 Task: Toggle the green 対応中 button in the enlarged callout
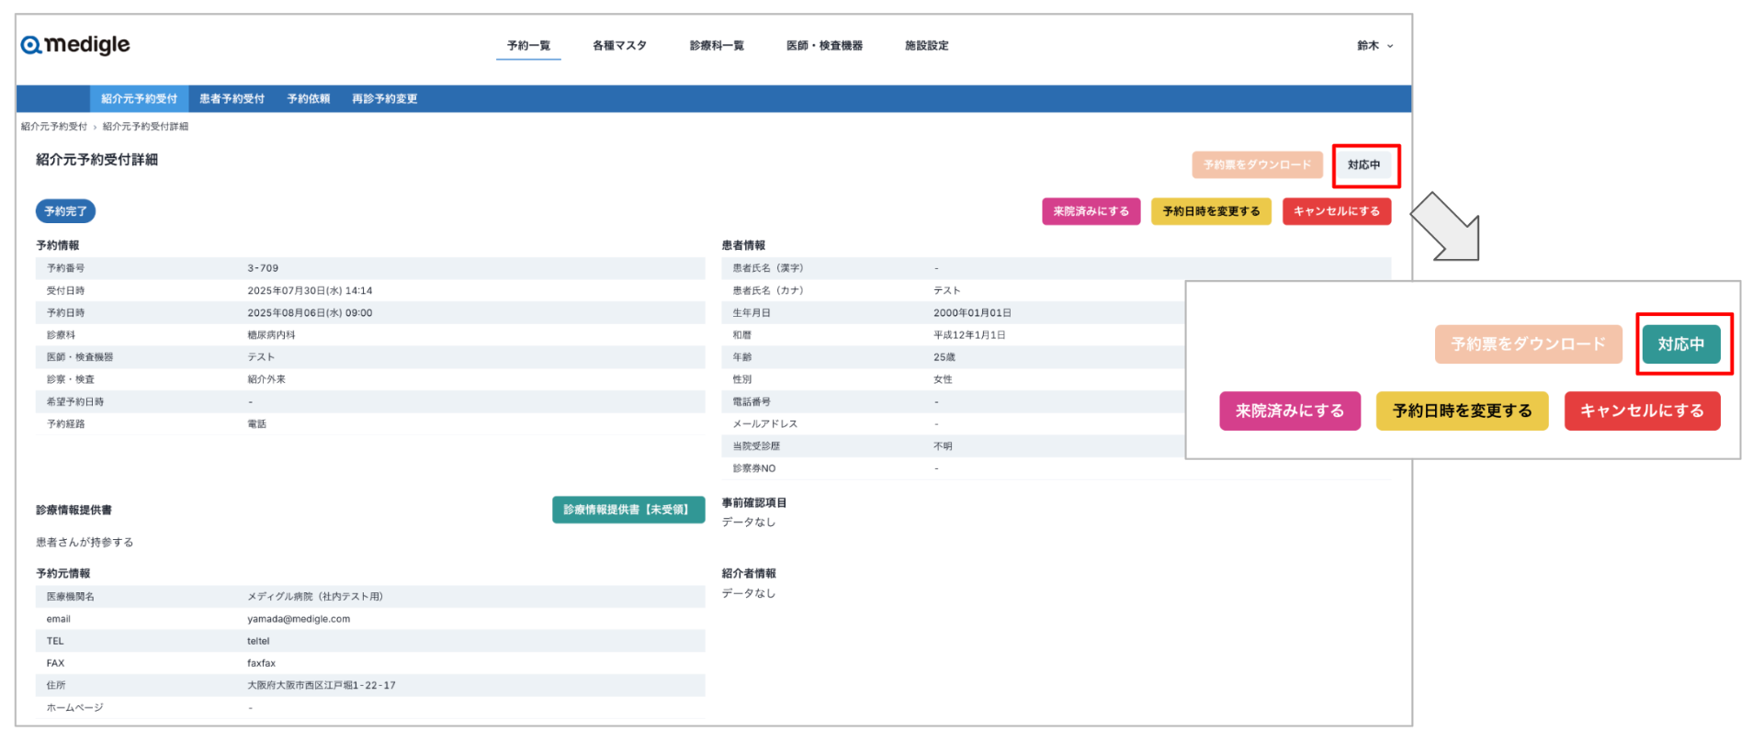coord(1680,344)
